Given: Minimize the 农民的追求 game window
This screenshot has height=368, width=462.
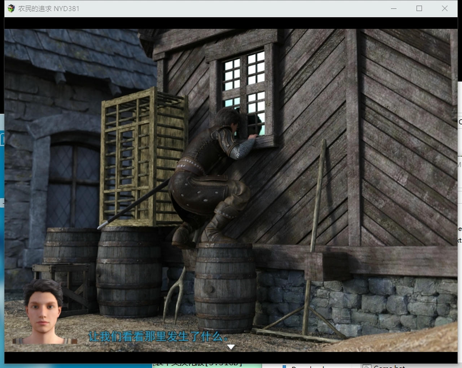Looking at the screenshot, I should pyautogui.click(x=393, y=8).
